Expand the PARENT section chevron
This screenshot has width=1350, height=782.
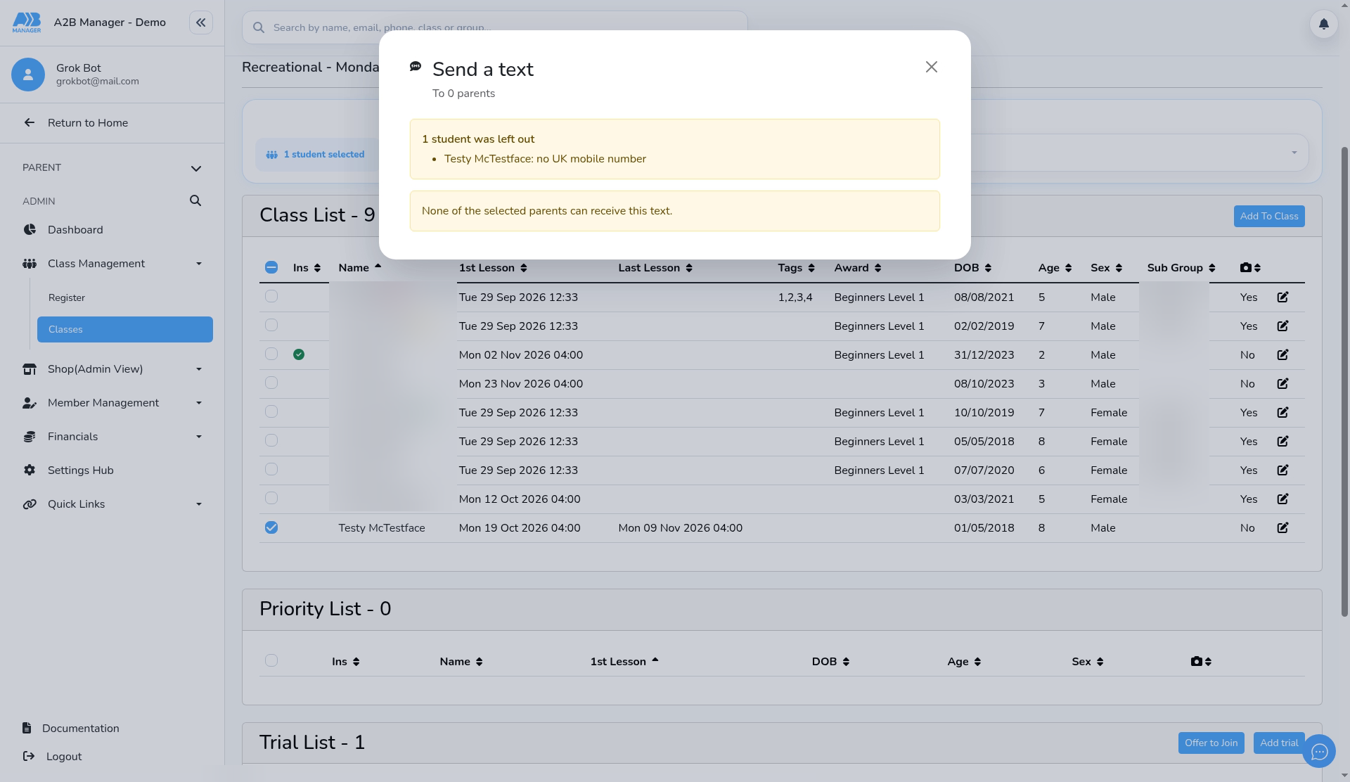click(196, 169)
